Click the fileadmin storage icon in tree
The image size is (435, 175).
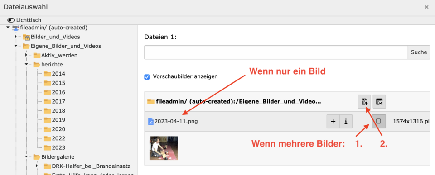coord(16,28)
